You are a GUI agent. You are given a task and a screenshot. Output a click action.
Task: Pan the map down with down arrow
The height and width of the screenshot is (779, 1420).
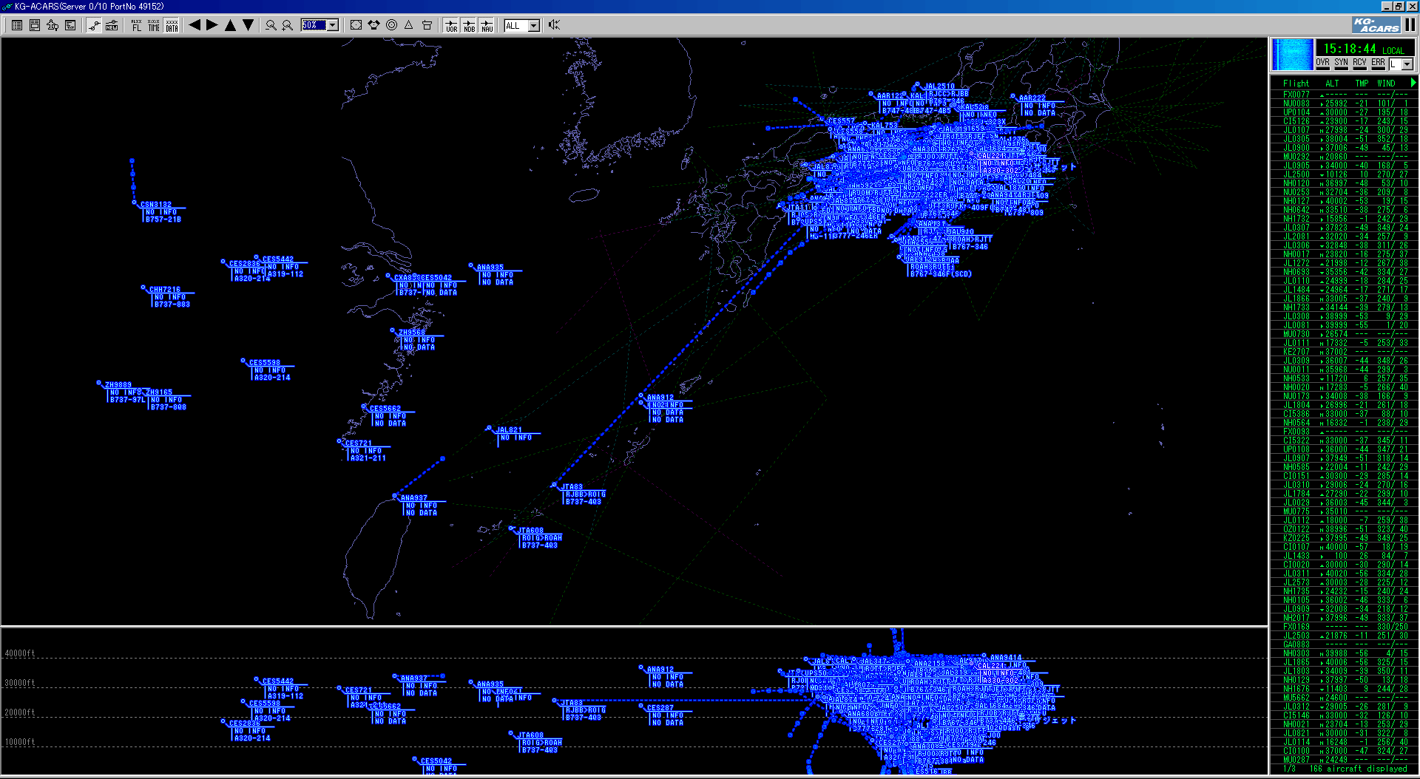[x=248, y=25]
